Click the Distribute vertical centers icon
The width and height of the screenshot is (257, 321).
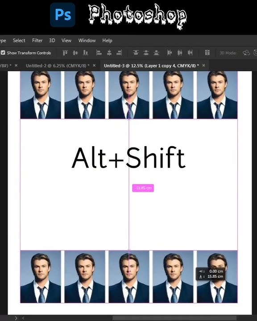pos(146,53)
